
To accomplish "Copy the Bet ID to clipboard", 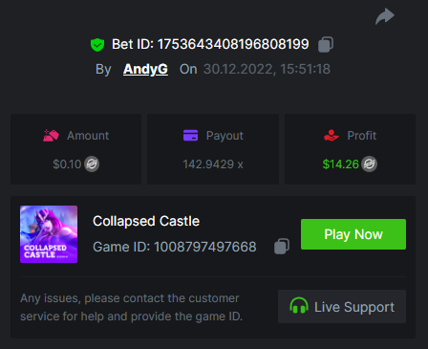I will tap(326, 44).
